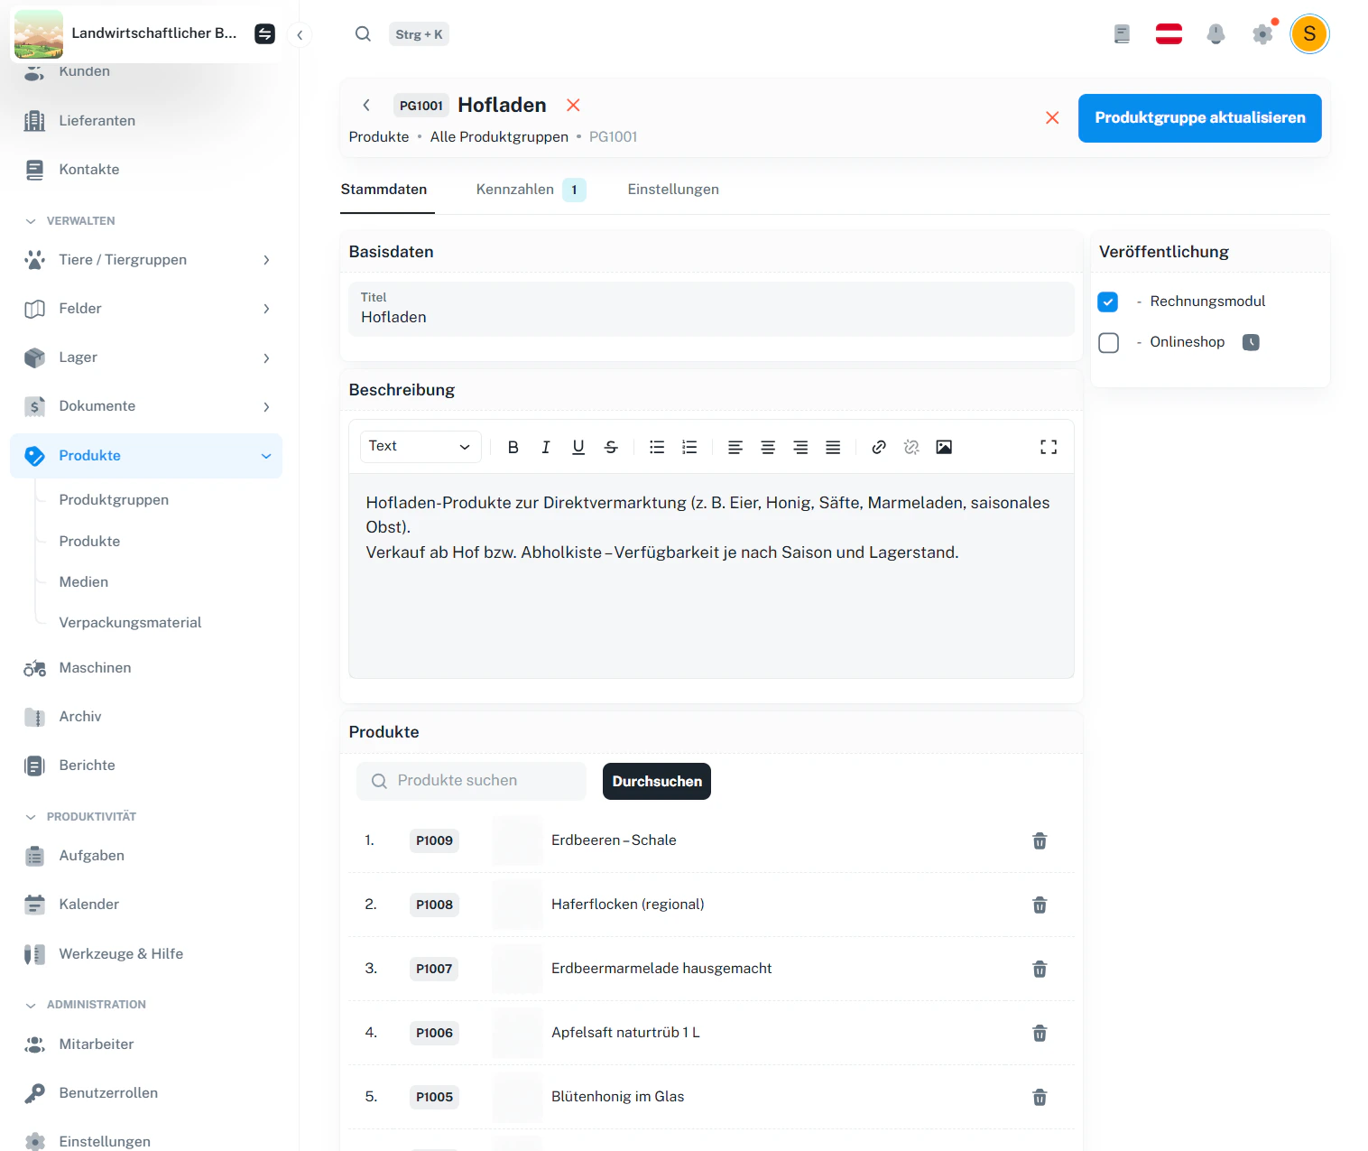The image size is (1368, 1151).
Task: Collapse the ADMINISTRATION section
Action: click(86, 1005)
